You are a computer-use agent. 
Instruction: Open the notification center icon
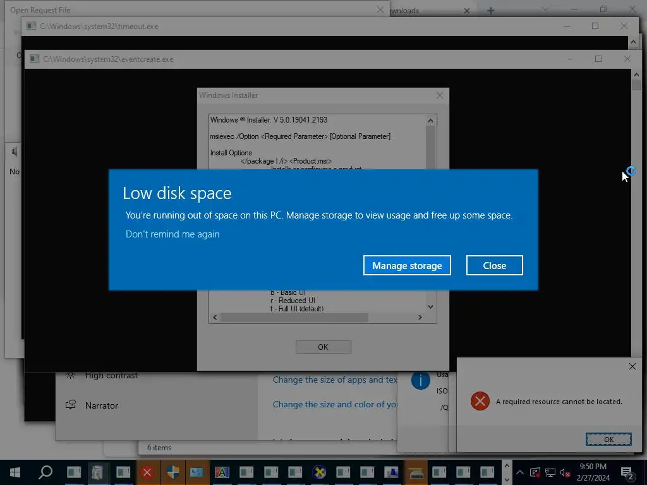pyautogui.click(x=627, y=473)
